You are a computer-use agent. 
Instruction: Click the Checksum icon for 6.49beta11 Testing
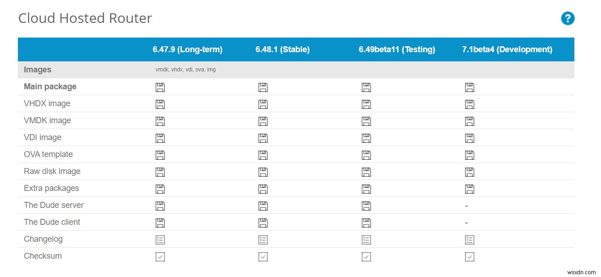click(366, 257)
